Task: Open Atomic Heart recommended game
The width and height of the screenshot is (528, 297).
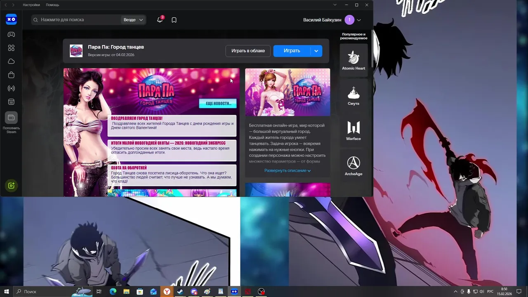Action: tap(354, 61)
